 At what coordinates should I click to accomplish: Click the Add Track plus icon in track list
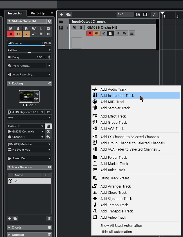(x=61, y=14)
